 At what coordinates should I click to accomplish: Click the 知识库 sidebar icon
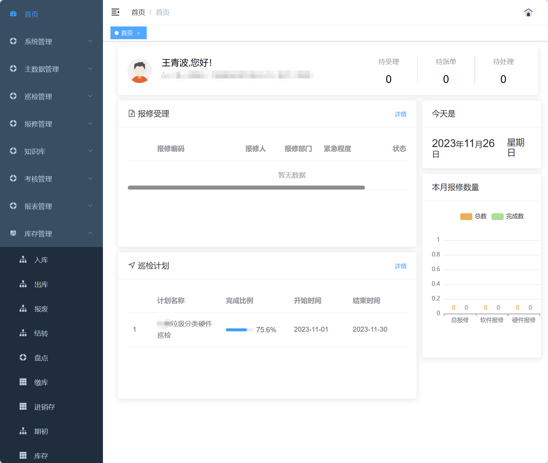[x=13, y=151]
